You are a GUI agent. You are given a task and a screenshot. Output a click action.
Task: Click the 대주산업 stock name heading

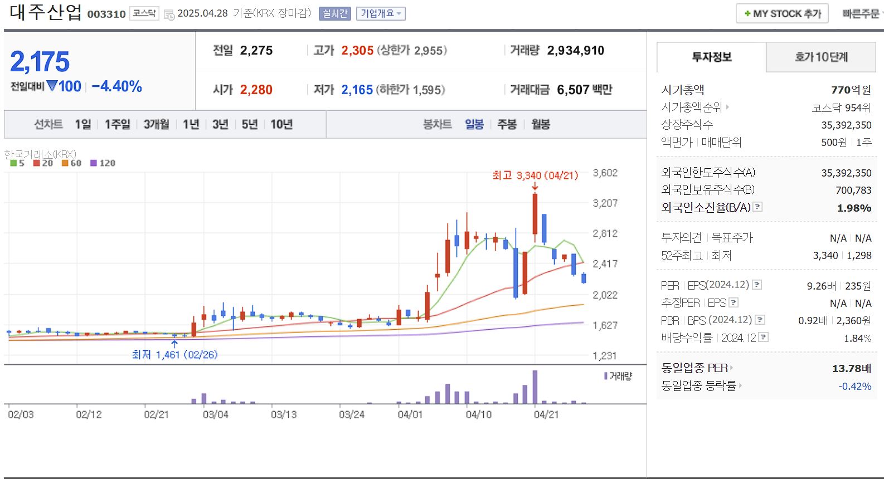click(46, 12)
